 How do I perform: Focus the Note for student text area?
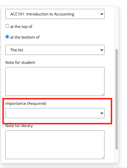55,81
